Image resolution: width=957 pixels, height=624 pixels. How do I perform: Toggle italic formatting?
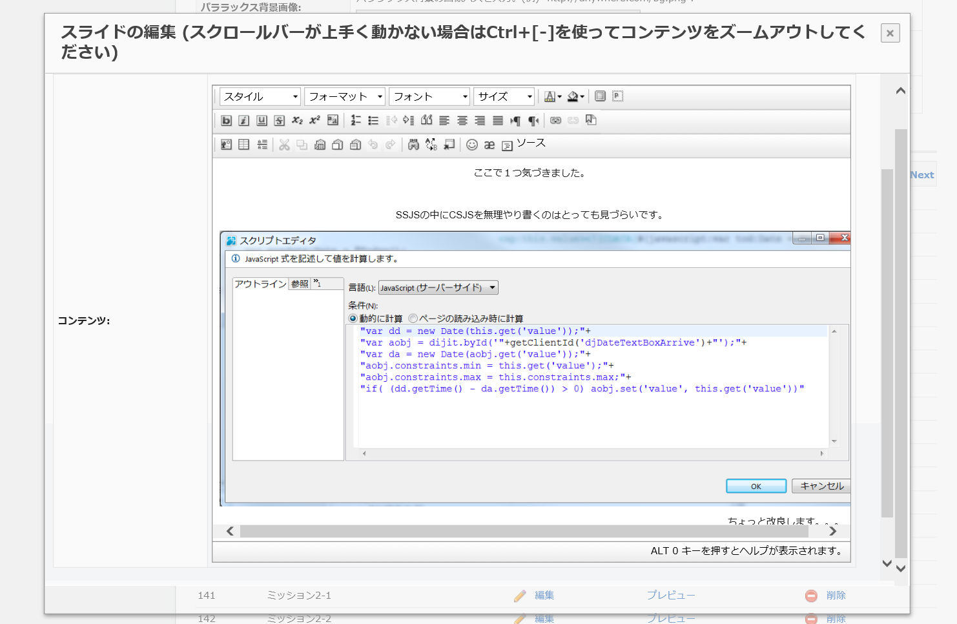(x=243, y=120)
